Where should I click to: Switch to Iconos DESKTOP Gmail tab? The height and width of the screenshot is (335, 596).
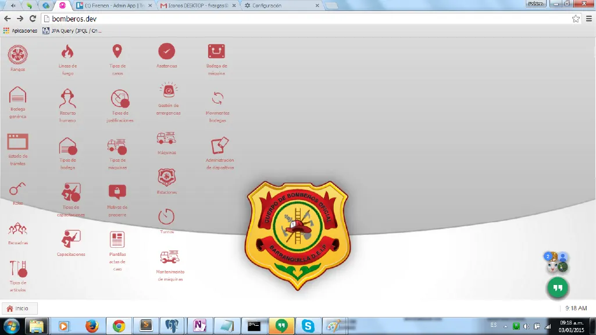(x=198, y=5)
